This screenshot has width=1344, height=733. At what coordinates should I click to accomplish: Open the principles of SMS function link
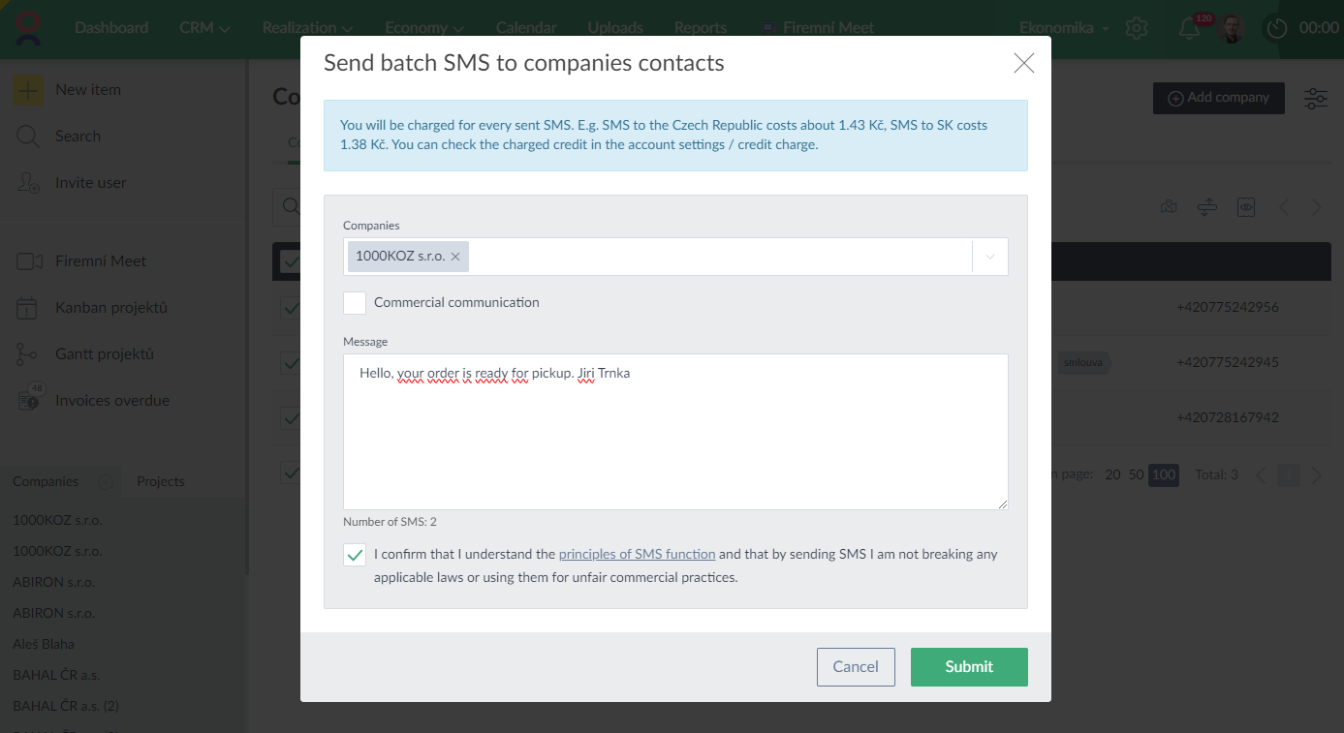click(637, 555)
